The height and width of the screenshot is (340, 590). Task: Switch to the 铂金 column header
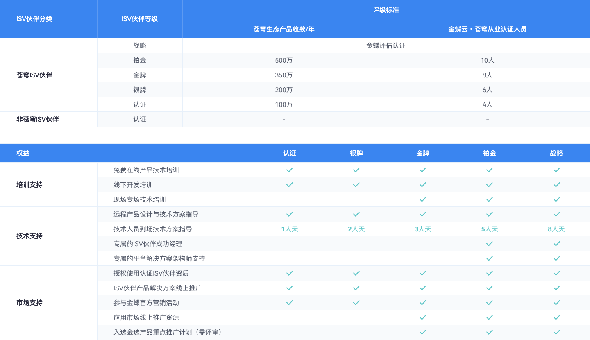(x=489, y=152)
